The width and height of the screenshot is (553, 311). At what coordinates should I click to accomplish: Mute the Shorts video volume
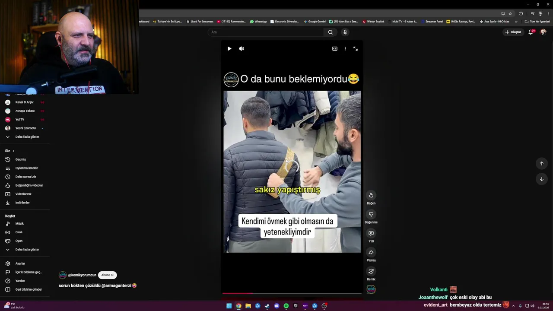pos(242,49)
